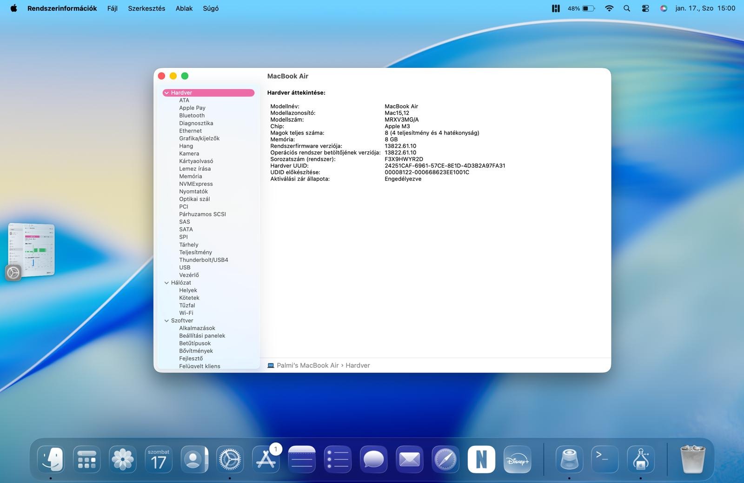Viewport: 744px width, 483px height.
Task: Select Ethernet in the sidebar
Action: [x=190, y=131]
